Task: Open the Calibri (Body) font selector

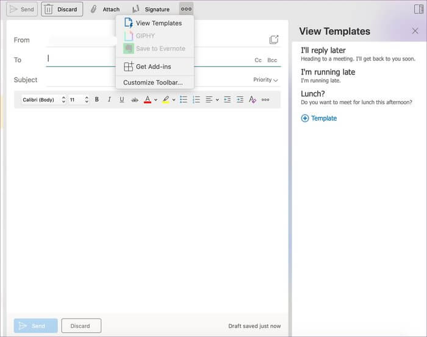Action: point(43,99)
